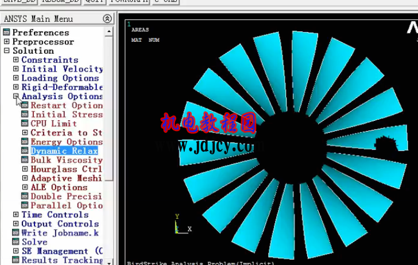
Task: Select the Preprocessor menu entry
Action: pyautogui.click(x=43, y=42)
